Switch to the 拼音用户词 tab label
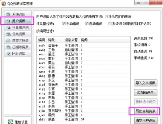163x124 pixels. 20,27
